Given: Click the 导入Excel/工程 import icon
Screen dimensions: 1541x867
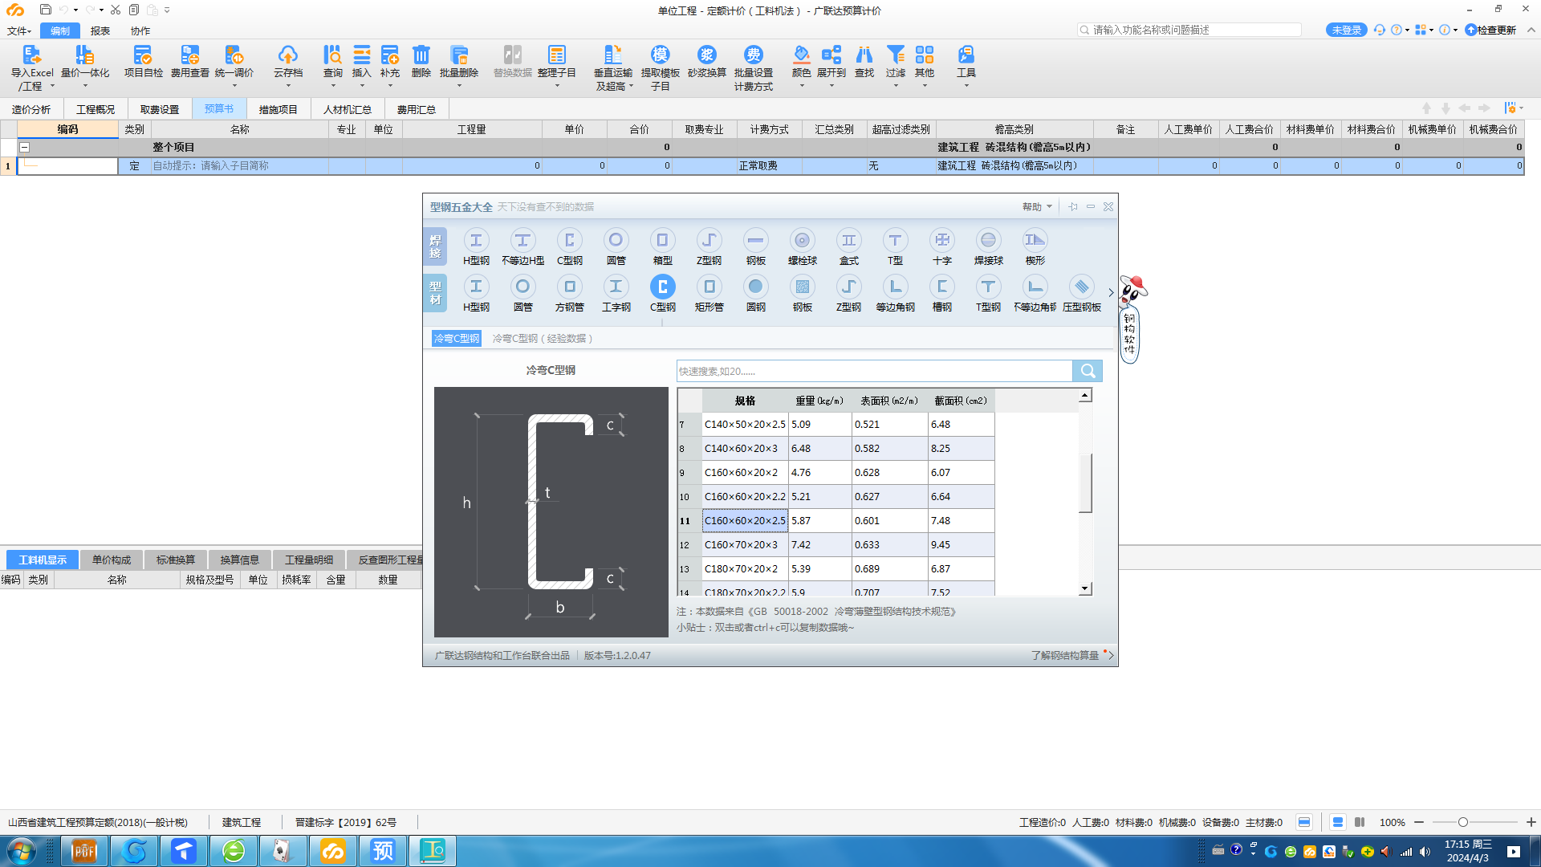Looking at the screenshot, I should pyautogui.click(x=31, y=55).
